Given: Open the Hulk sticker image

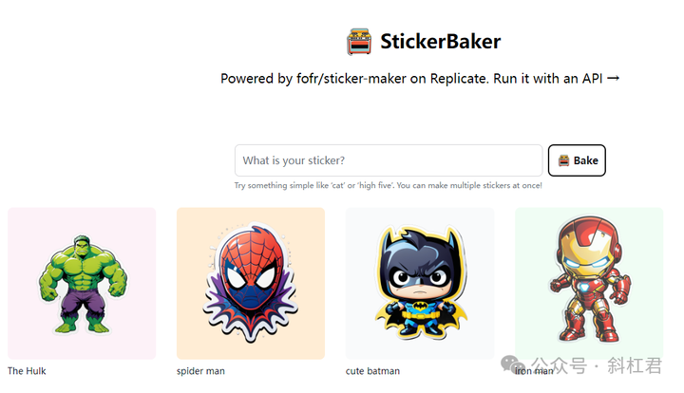Looking at the screenshot, I should [x=82, y=284].
